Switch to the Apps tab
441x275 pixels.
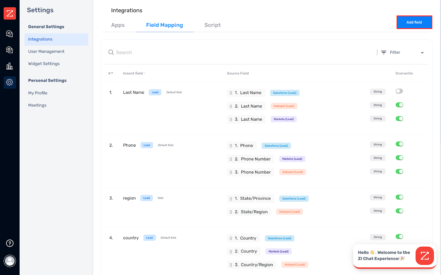point(118,25)
